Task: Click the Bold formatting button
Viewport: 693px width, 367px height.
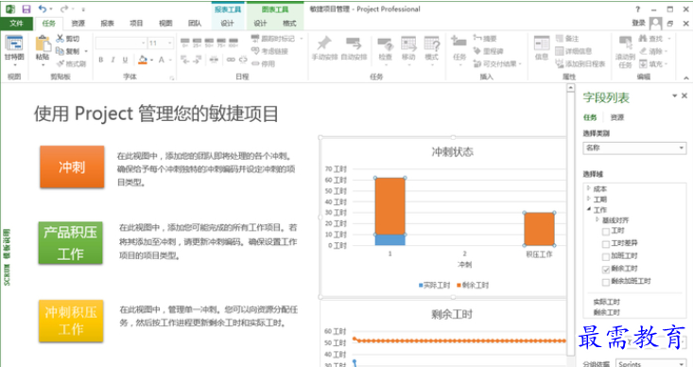Action: click(101, 60)
